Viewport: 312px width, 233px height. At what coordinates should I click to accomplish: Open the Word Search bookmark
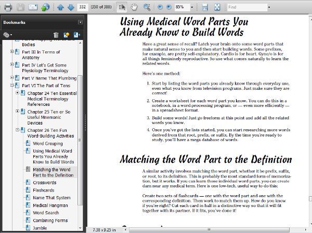(x=46, y=213)
